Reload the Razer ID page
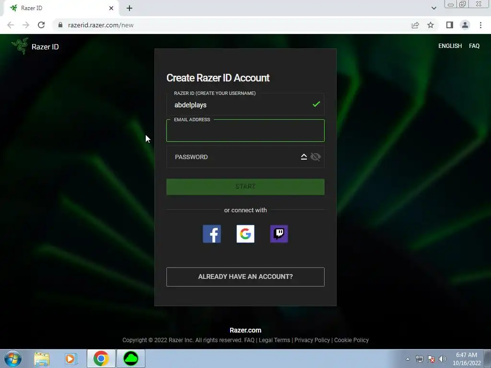 tap(41, 25)
